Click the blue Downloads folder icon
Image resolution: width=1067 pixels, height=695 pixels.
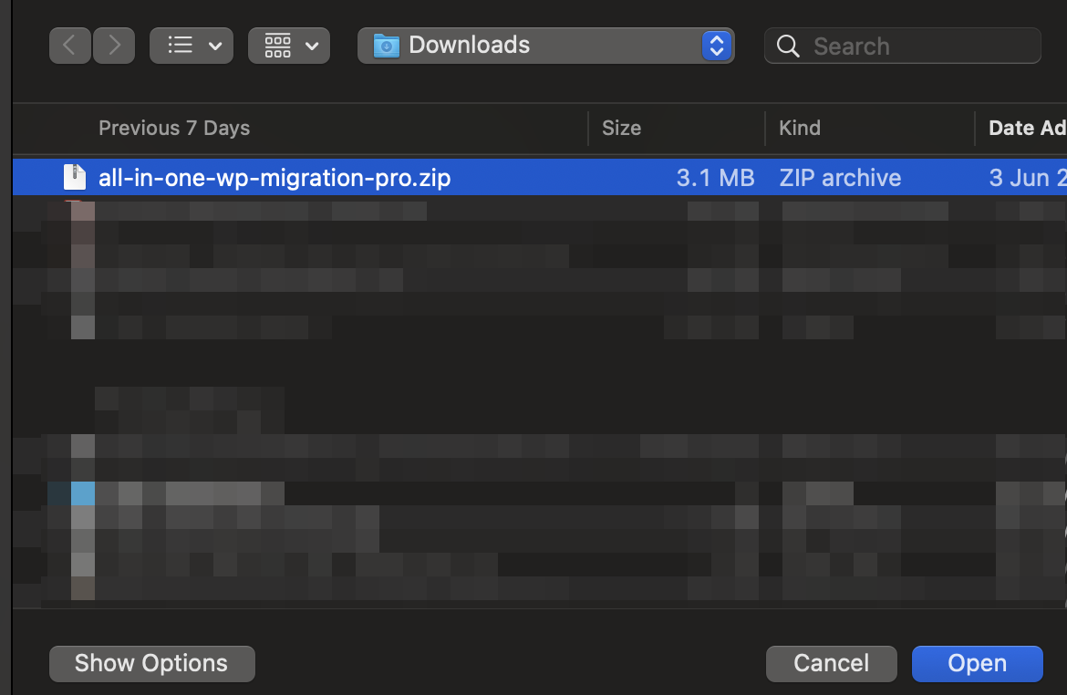click(x=387, y=46)
